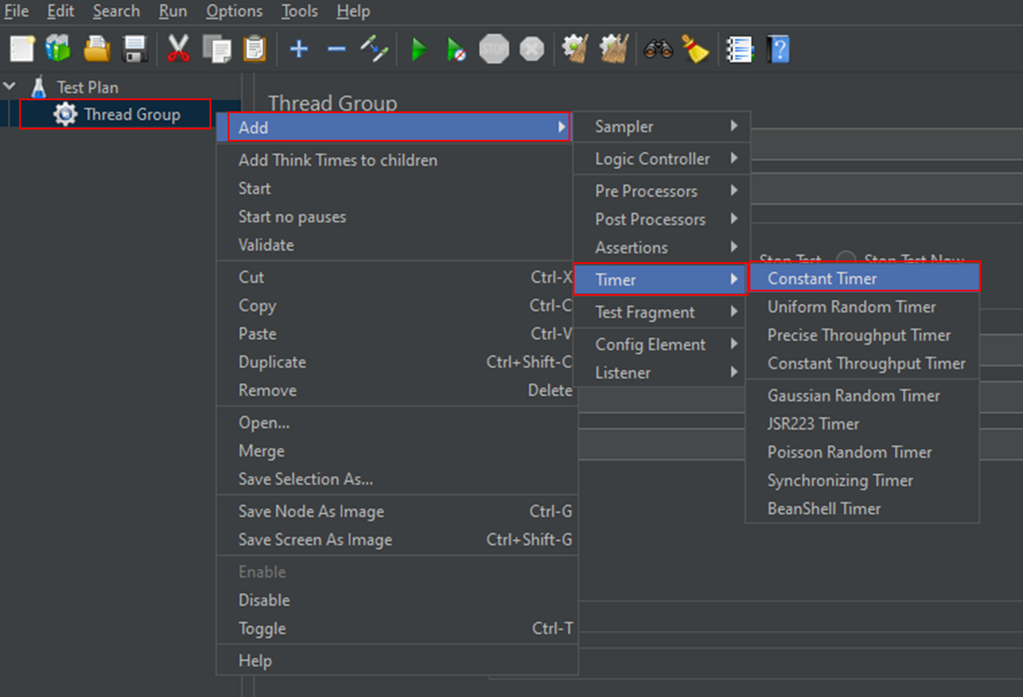Click the binoculars Search icon
Image resolution: width=1023 pixels, height=697 pixels.
(x=658, y=50)
